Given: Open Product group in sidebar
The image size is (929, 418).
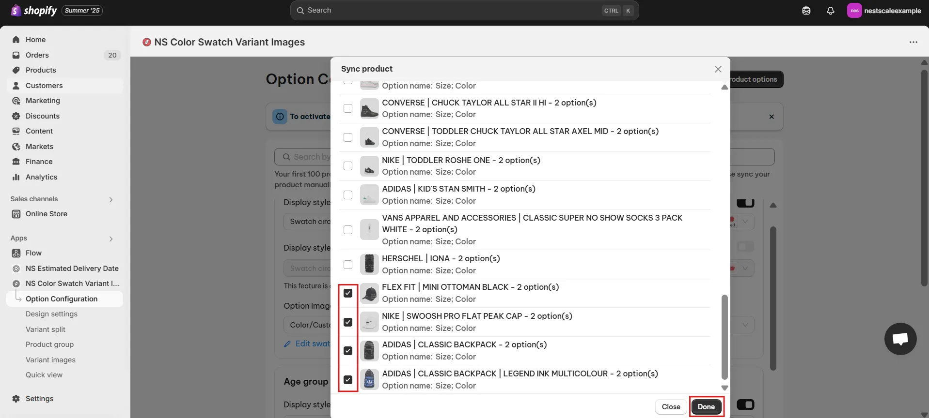Looking at the screenshot, I should point(49,344).
